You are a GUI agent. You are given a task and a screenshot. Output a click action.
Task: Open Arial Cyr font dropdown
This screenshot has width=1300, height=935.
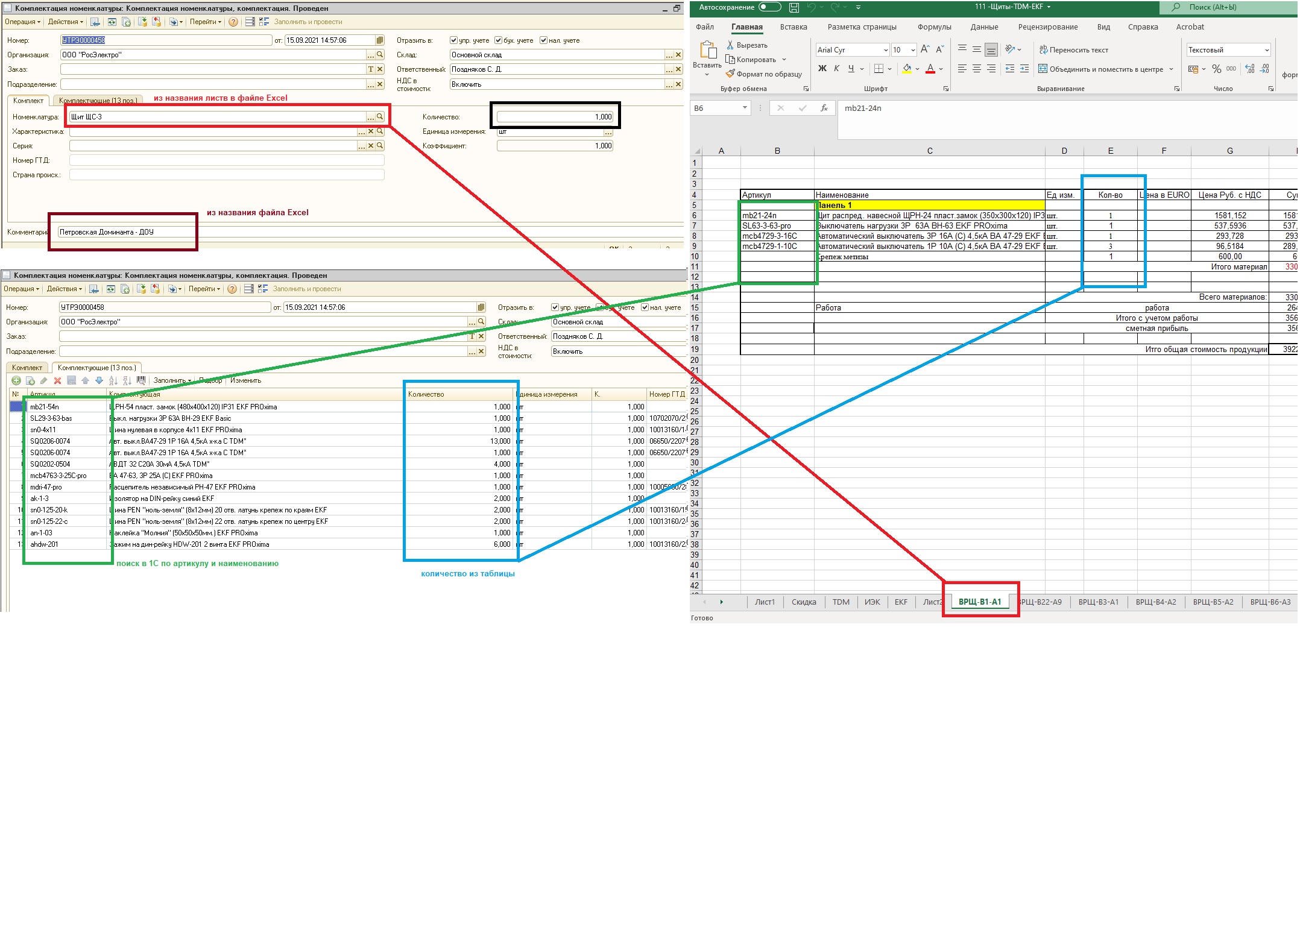point(885,50)
